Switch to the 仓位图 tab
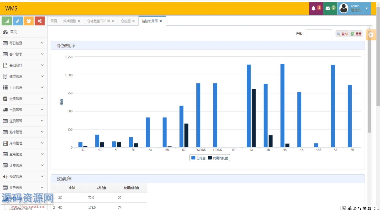 pos(126,21)
